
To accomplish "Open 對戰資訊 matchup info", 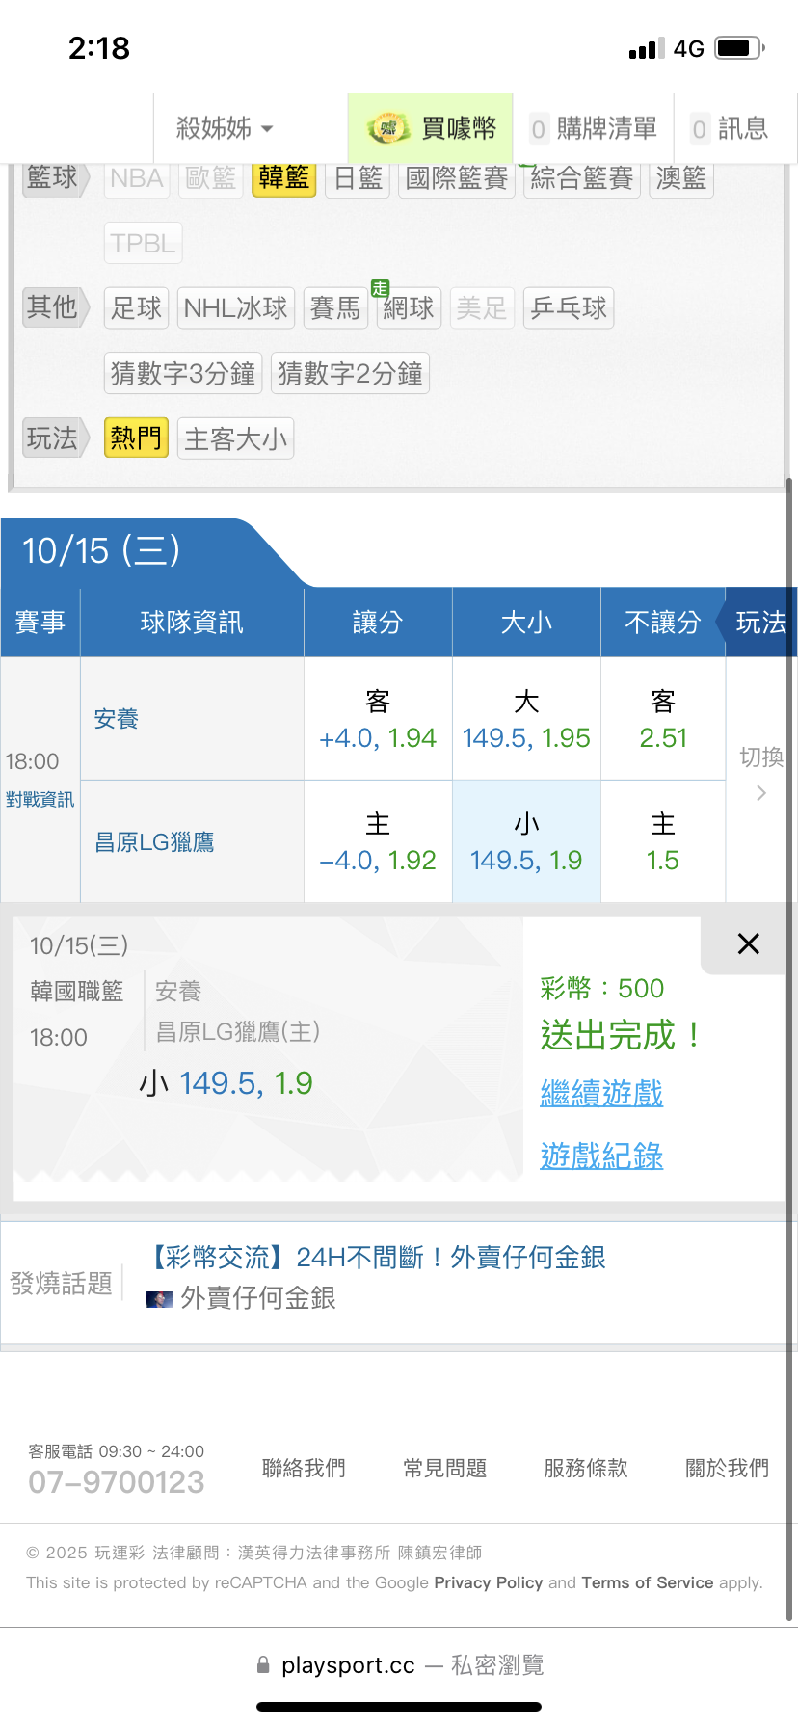I will 40,800.
